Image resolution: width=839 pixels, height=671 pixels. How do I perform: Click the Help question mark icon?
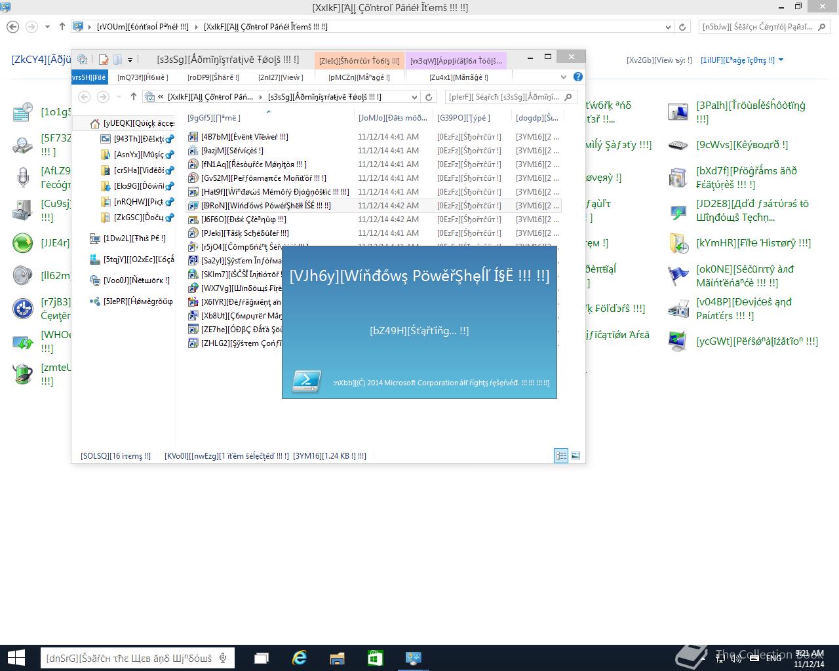click(577, 77)
